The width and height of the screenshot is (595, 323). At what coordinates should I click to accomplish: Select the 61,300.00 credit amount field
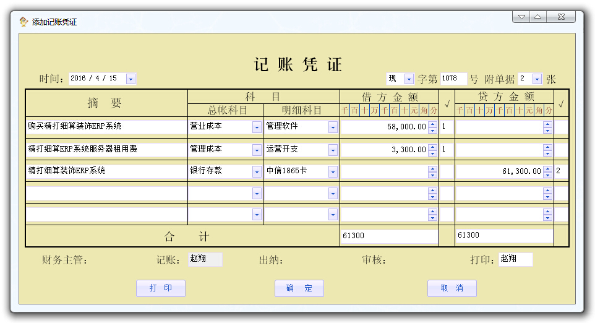coord(499,171)
